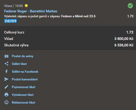Click the Skutečná výhra 6 536,00 Kč amount
Screen dimensions: 136x110
pos(124,45)
